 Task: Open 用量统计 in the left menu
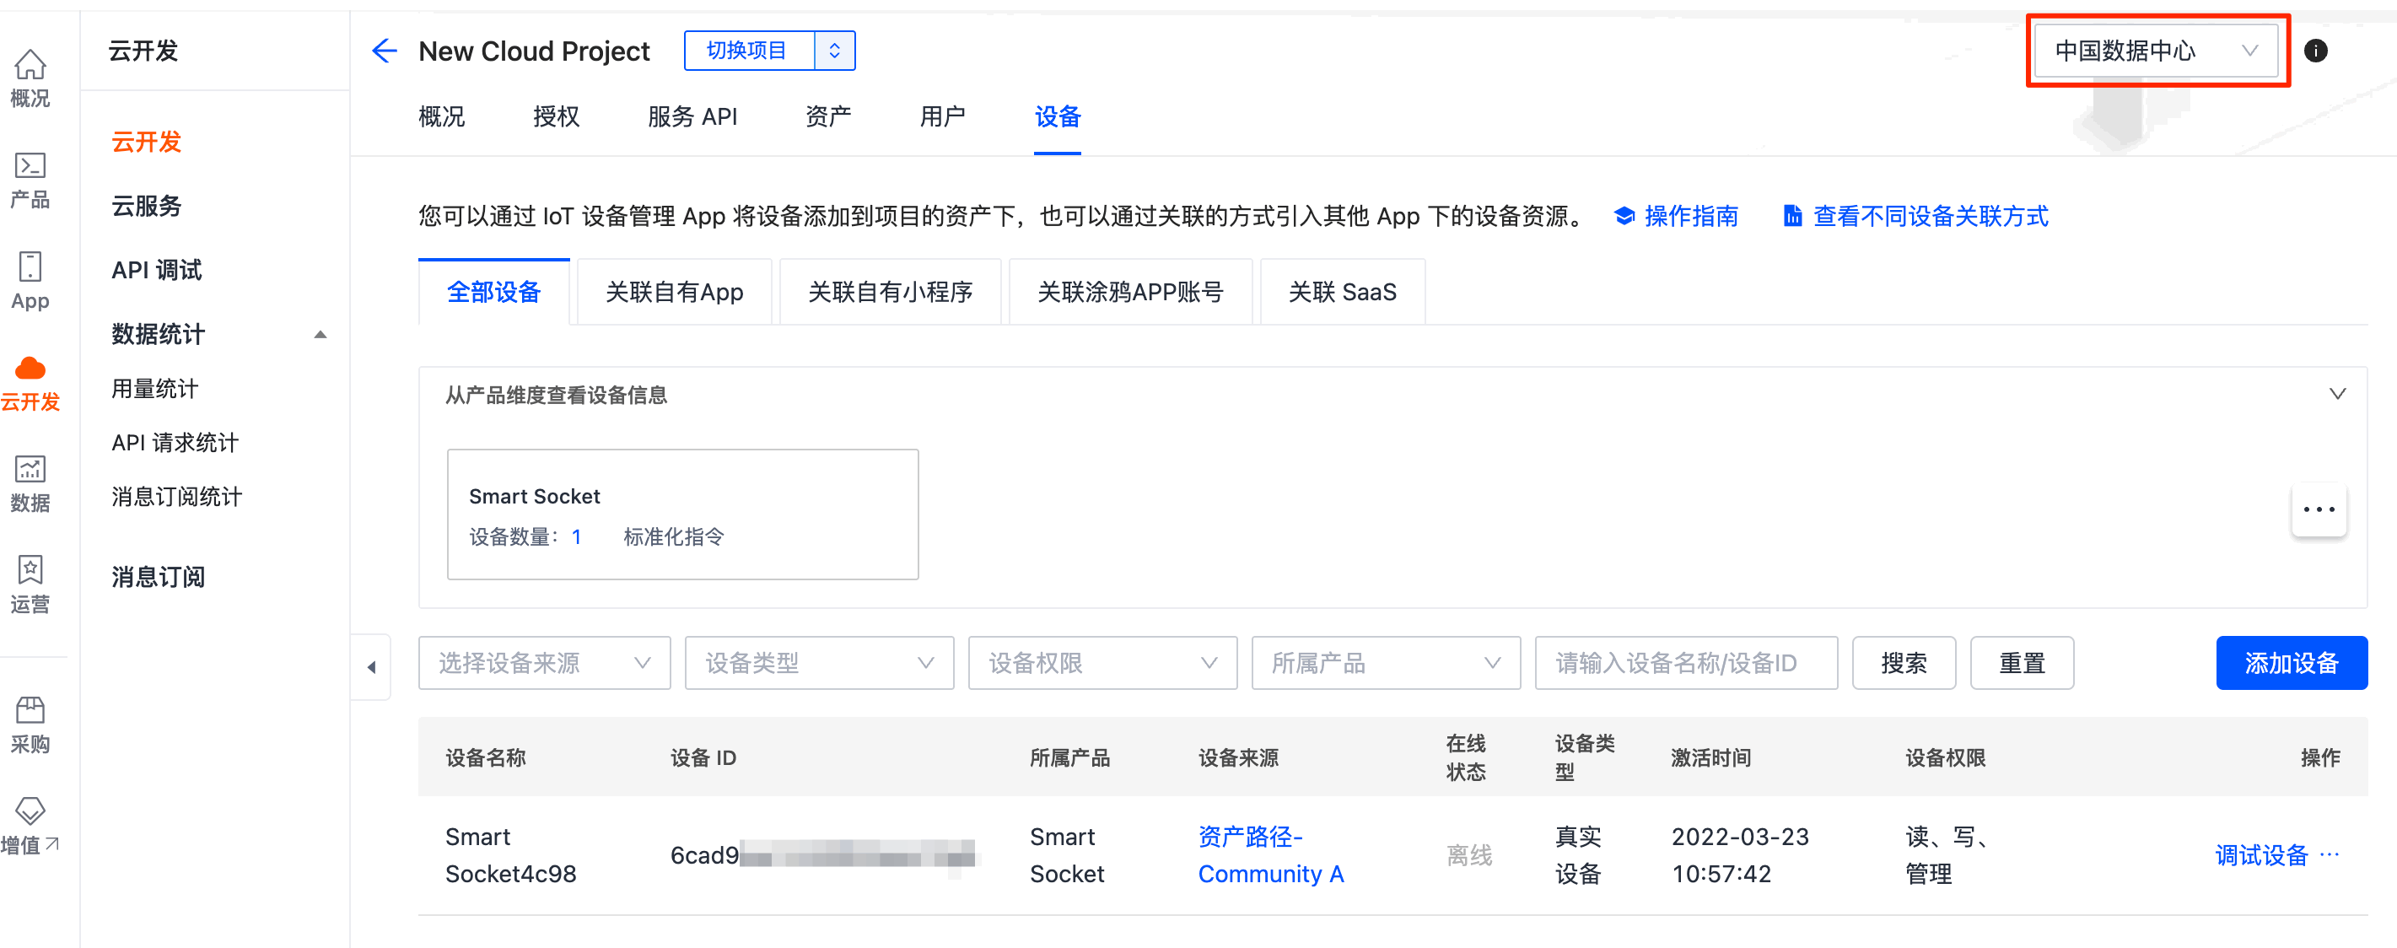(154, 389)
